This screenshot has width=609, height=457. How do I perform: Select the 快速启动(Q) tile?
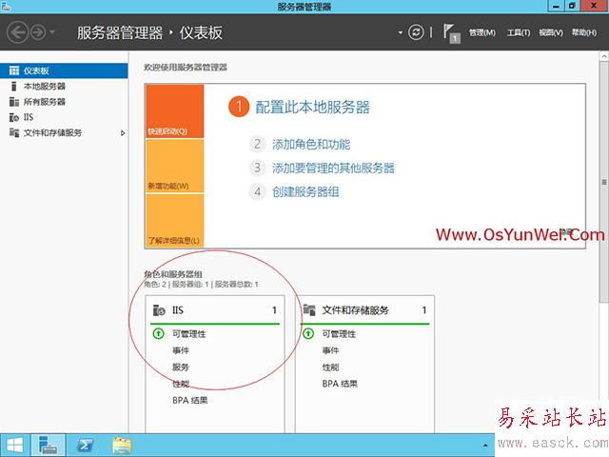174,111
